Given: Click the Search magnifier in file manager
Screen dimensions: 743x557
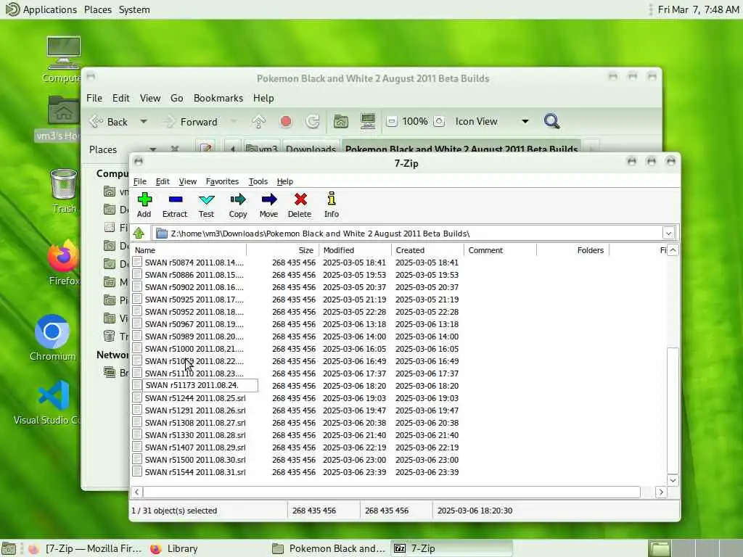Looking at the screenshot, I should [551, 121].
